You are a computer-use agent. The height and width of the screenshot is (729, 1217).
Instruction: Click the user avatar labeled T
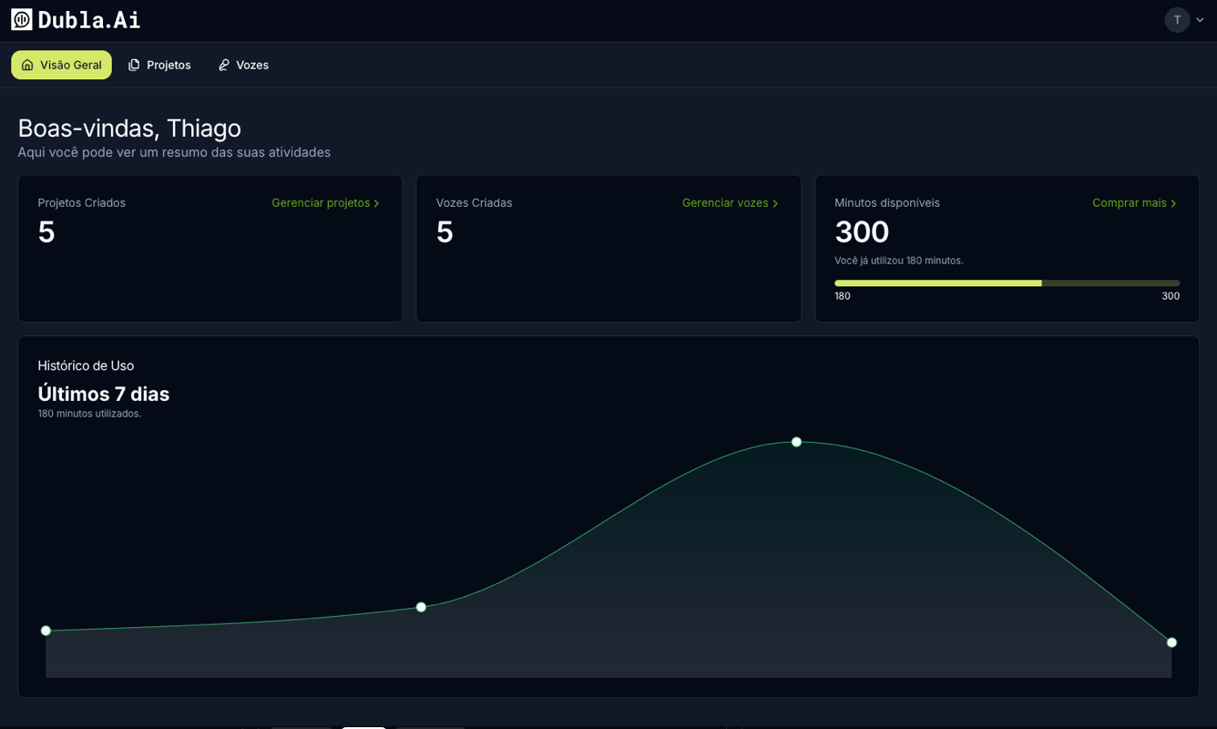point(1177,20)
